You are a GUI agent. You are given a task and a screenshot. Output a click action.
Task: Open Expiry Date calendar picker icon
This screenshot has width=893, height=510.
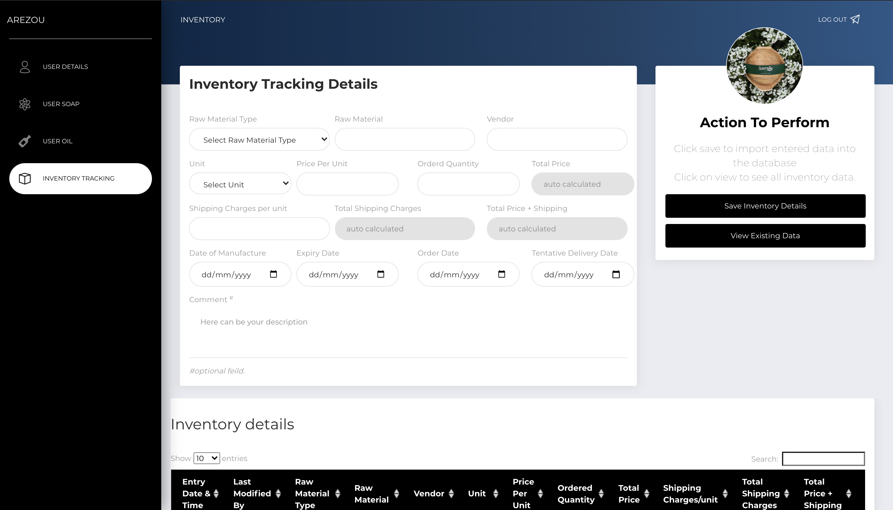click(x=380, y=274)
